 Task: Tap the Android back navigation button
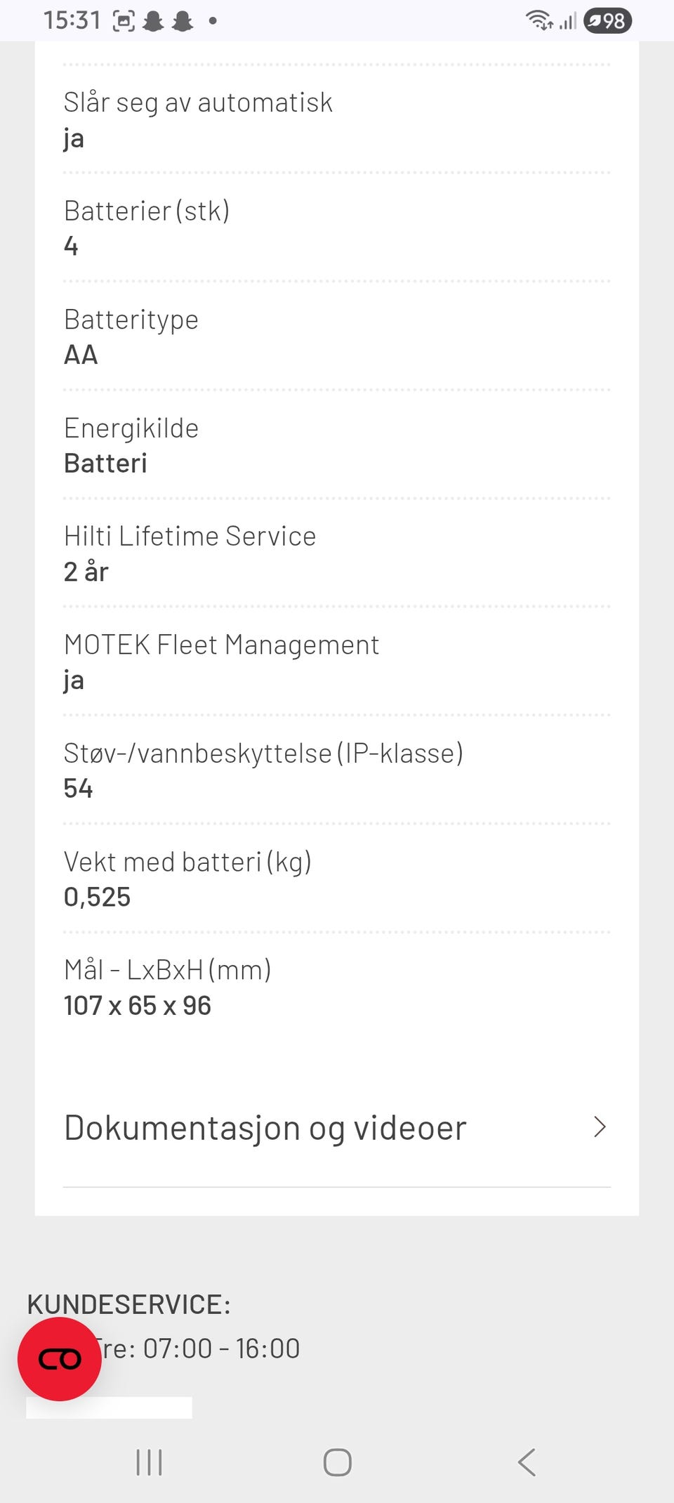pos(527,1462)
